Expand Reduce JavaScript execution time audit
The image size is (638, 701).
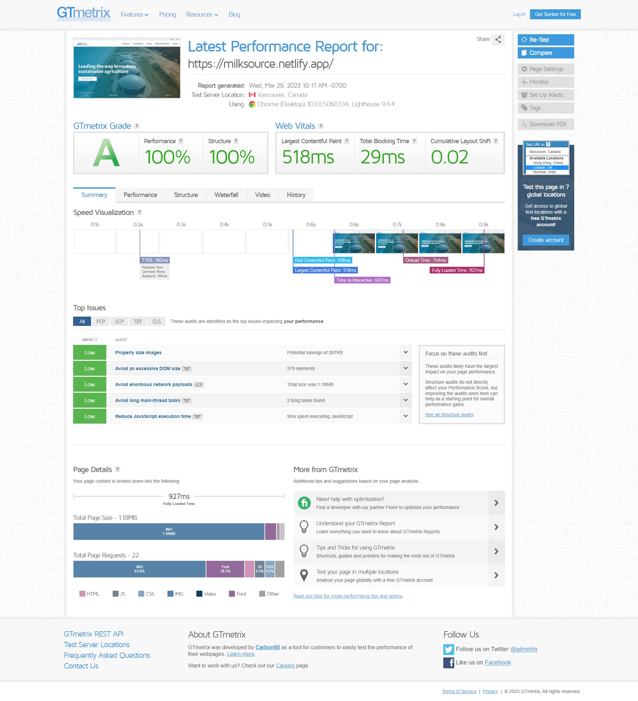[x=406, y=416]
